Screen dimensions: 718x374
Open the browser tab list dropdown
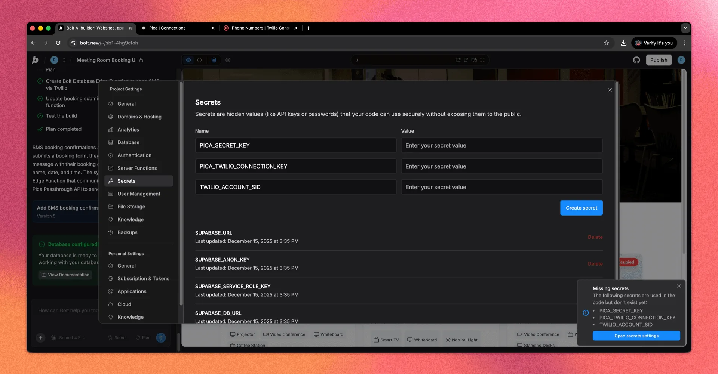(x=685, y=28)
